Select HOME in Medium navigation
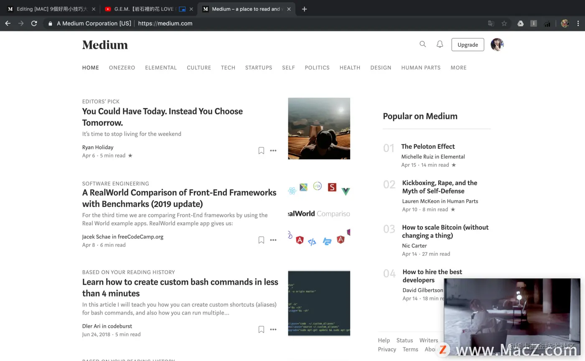Screen dimensions: 585x361 coord(91,68)
